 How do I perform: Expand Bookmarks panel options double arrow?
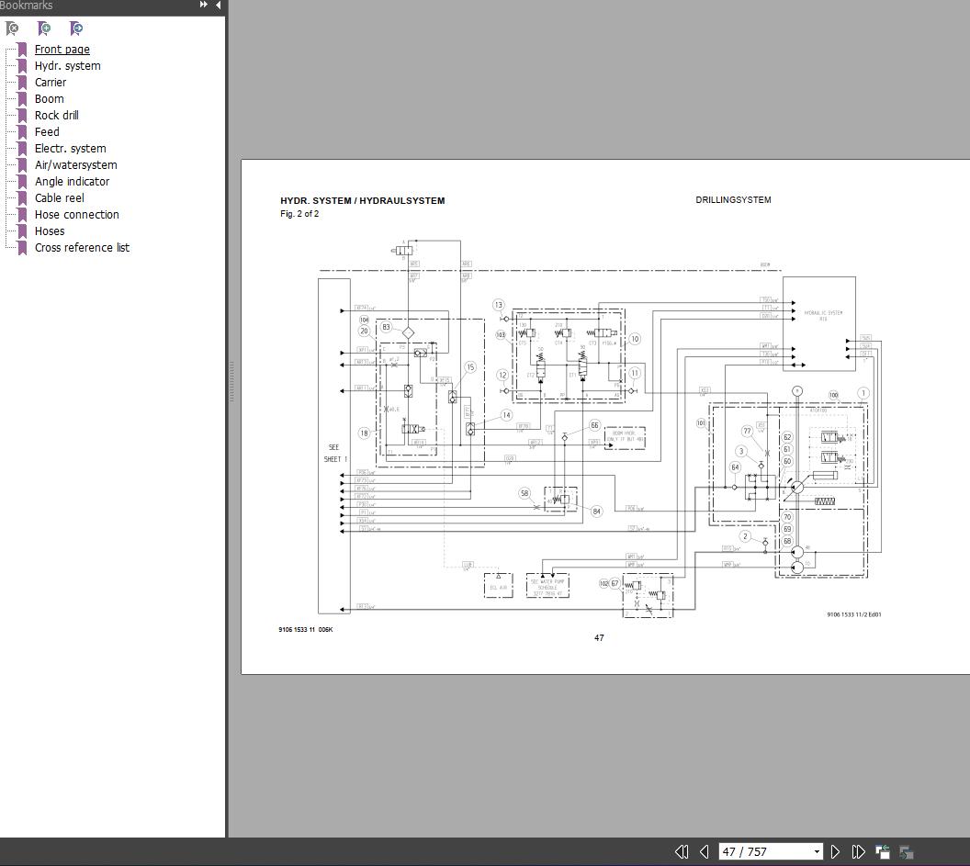pyautogui.click(x=203, y=6)
